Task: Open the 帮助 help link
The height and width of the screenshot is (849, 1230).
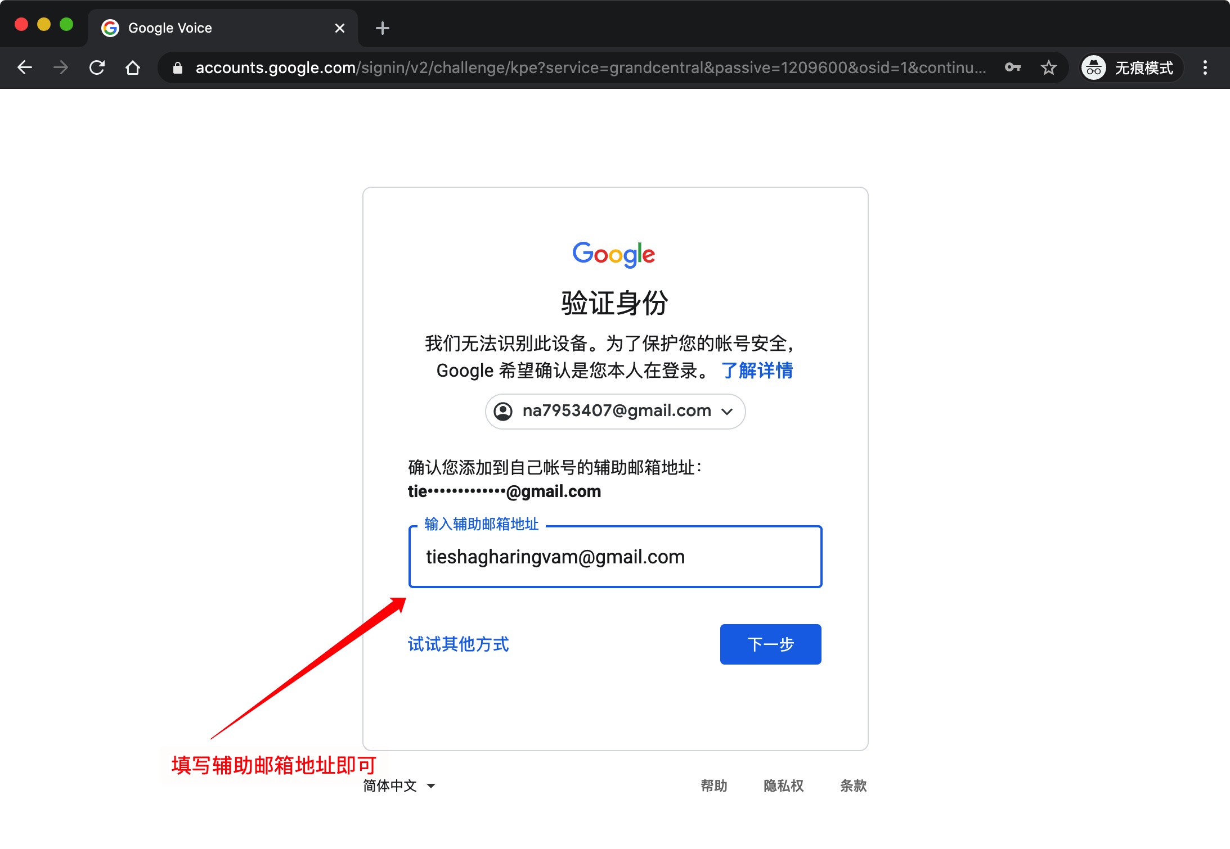Action: (x=714, y=785)
